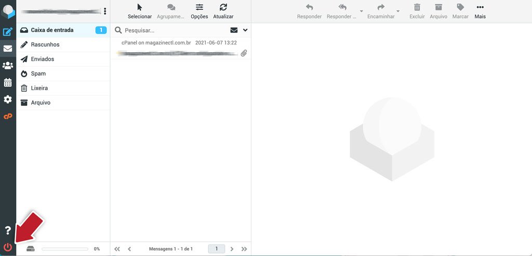Screen dimensions: 532x256
Task: Open the cPanel on magazinectl.com.br message
Action: point(180,48)
